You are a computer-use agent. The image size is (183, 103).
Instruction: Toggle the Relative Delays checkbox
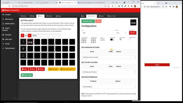[x=130, y=39]
